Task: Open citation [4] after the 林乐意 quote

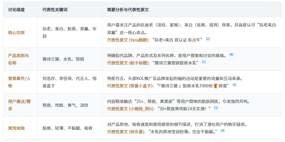Action: pyautogui.click(x=223, y=131)
